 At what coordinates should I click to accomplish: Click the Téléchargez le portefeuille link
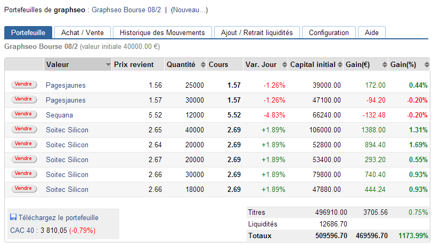click(x=59, y=217)
